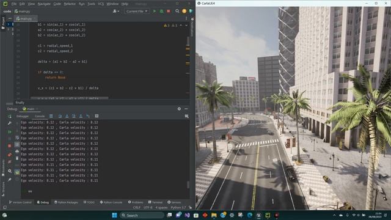
Task: Click Layout Settings icon at debug panel right
Action: pos(186,116)
